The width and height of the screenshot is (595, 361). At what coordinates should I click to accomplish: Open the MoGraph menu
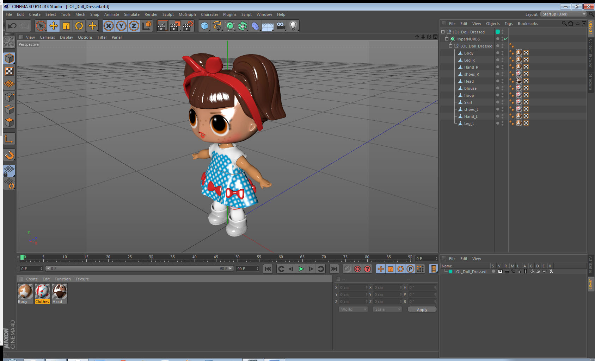coord(187,14)
